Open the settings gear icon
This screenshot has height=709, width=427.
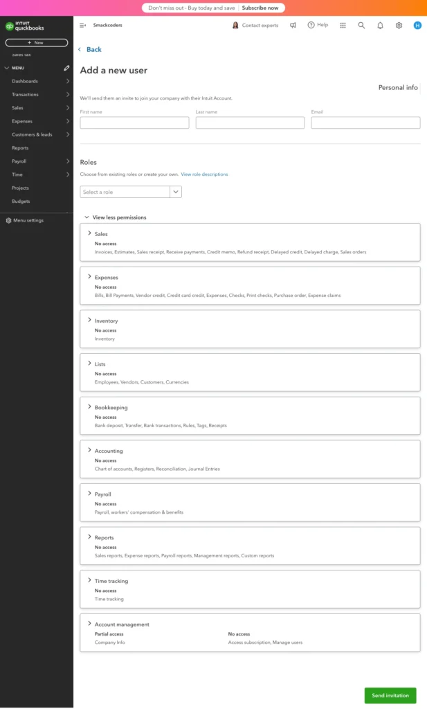pyautogui.click(x=399, y=25)
